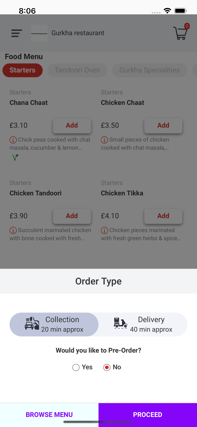This screenshot has width=197, height=427.
Task: Tap Proceed to continue ordering
Action: coord(148,414)
